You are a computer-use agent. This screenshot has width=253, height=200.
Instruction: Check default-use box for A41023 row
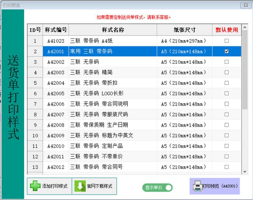pyautogui.click(x=227, y=41)
